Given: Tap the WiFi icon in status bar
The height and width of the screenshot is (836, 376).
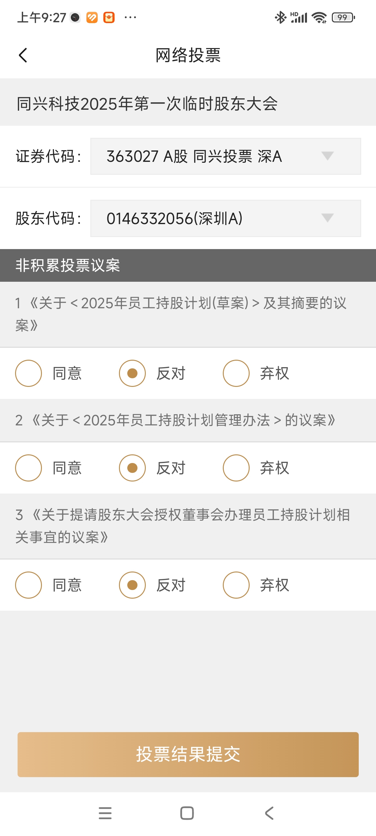Looking at the screenshot, I should point(319,18).
